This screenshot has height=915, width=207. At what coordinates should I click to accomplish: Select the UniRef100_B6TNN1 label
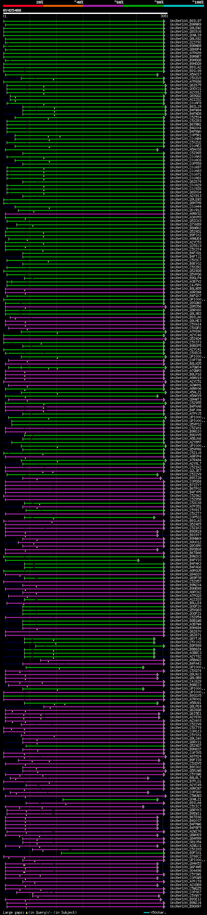(x=186, y=125)
